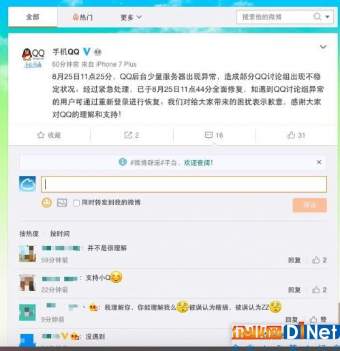Focus the comment text input box

click(184, 184)
